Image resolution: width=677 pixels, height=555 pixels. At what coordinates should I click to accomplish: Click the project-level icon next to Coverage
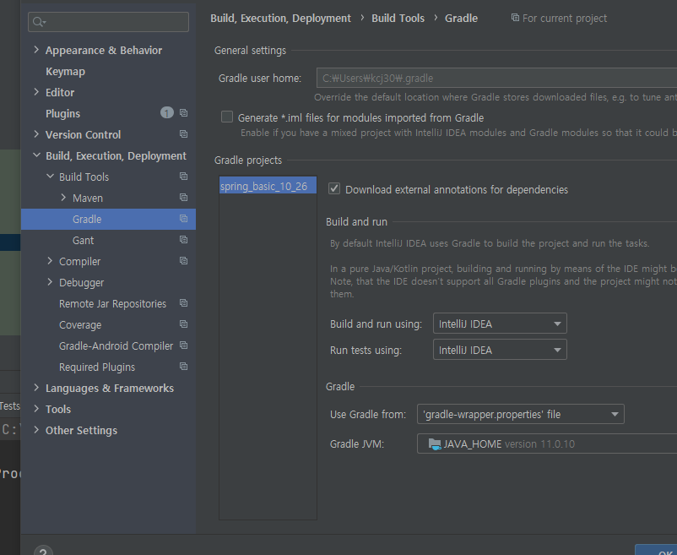(x=183, y=324)
